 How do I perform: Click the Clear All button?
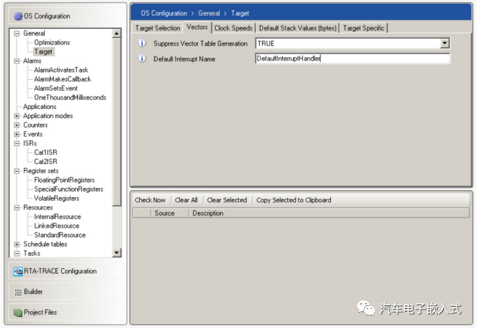tap(186, 200)
